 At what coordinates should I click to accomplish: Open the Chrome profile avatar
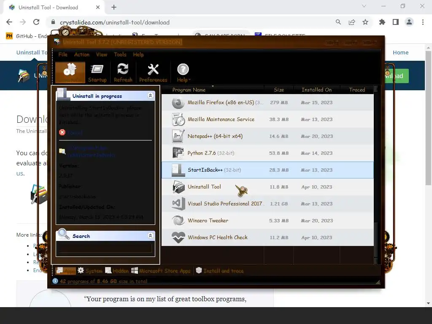point(409,22)
